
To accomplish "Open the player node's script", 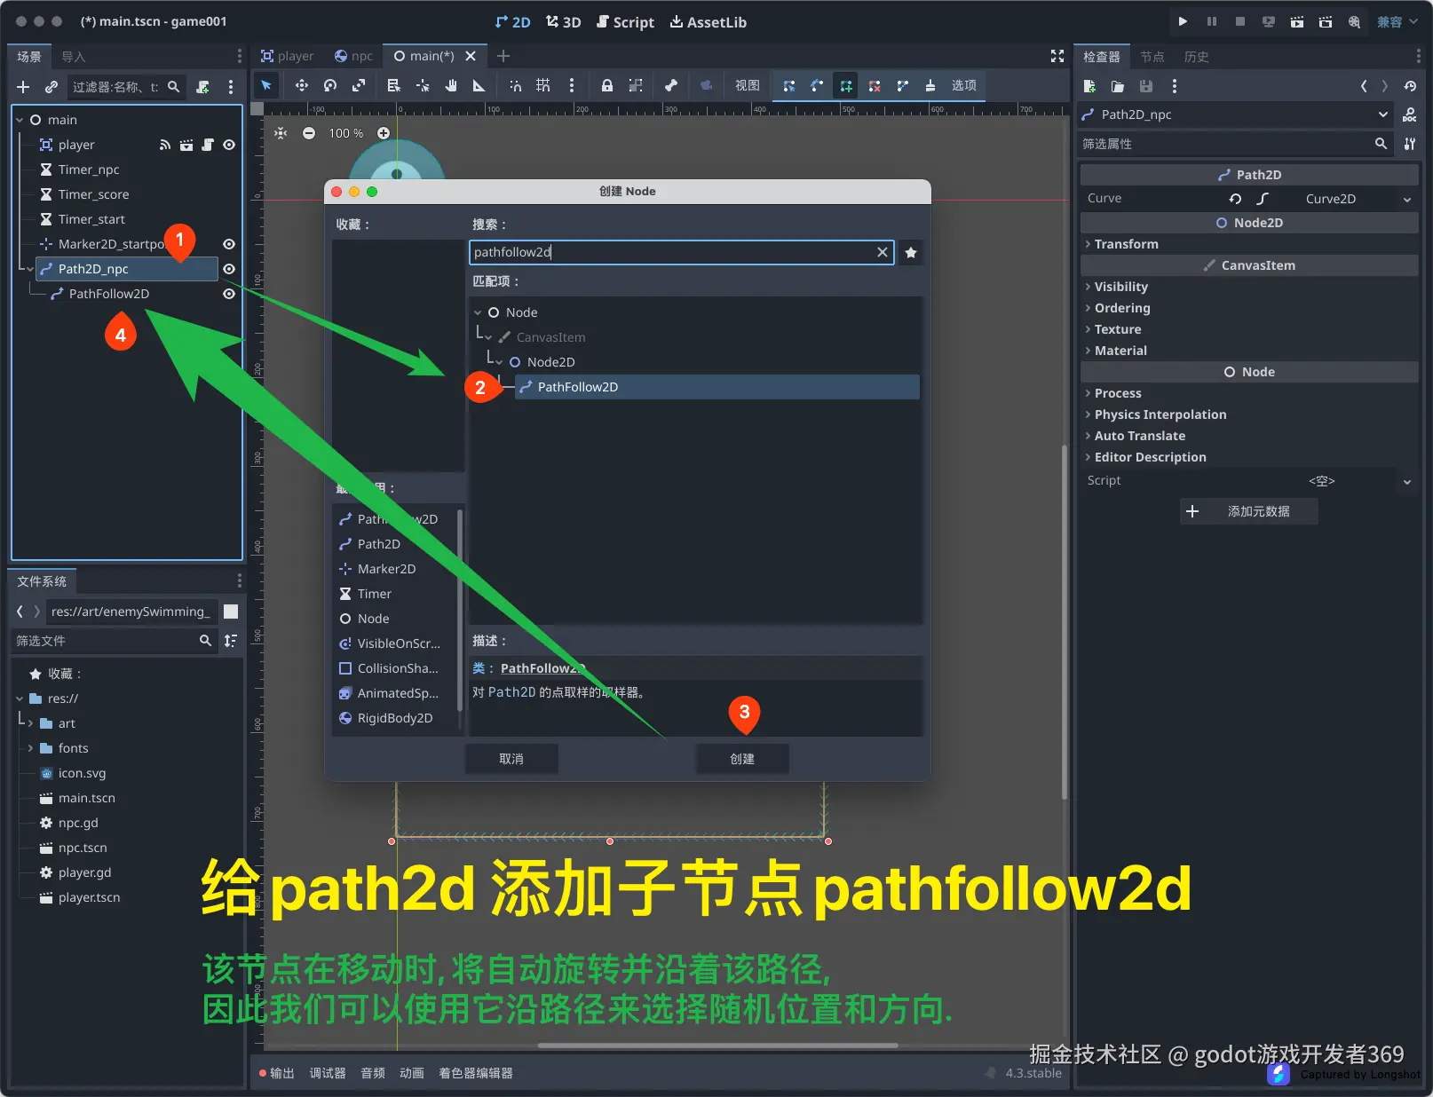I will coord(208,145).
